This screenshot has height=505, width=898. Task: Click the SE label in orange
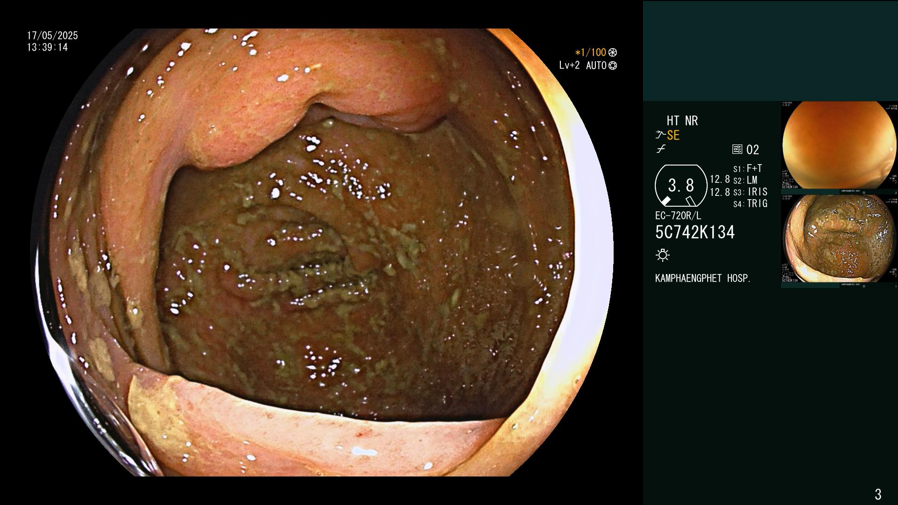pyautogui.click(x=673, y=135)
